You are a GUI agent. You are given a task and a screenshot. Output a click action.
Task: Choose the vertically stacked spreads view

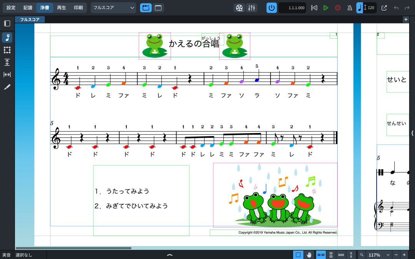coord(331,255)
